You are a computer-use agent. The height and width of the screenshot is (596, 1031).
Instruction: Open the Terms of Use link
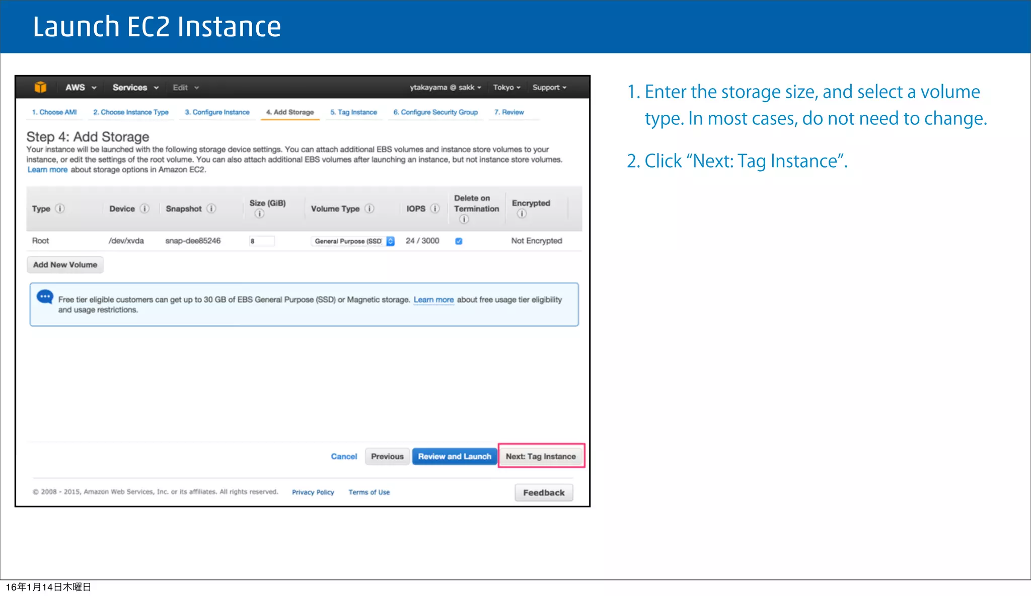point(369,492)
